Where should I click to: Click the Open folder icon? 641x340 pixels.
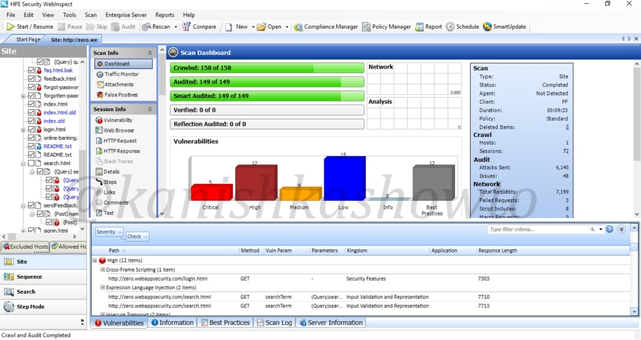tap(261, 26)
